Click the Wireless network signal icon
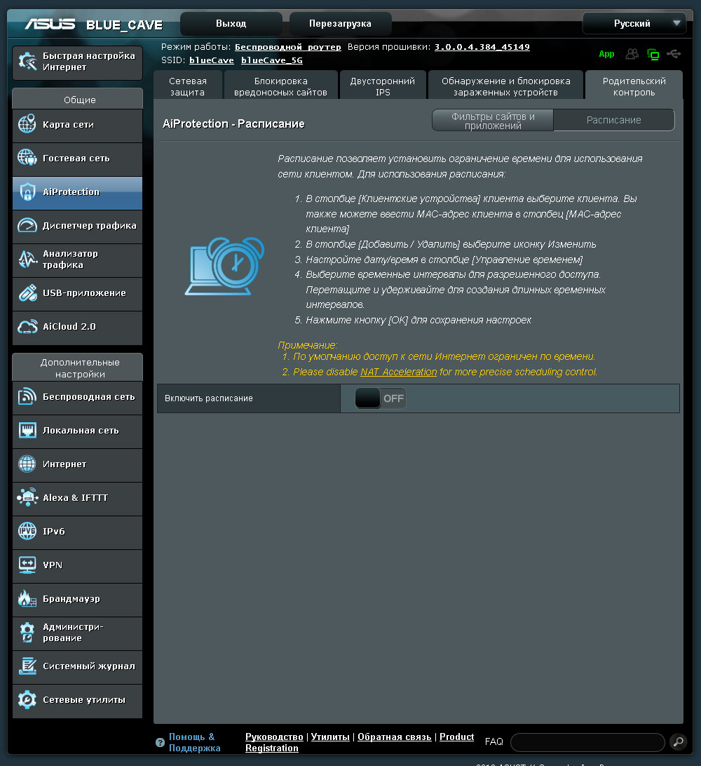Image resolution: width=701 pixels, height=766 pixels. tap(27, 397)
